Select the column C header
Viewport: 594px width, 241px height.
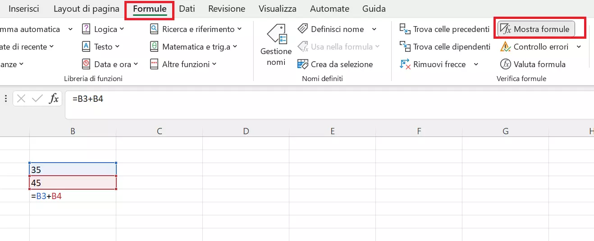click(x=159, y=131)
